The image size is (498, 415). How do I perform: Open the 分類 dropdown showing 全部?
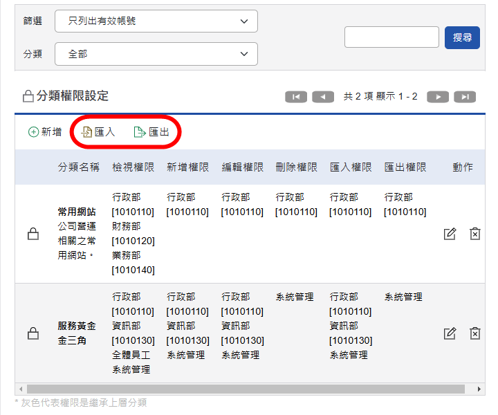(x=156, y=54)
